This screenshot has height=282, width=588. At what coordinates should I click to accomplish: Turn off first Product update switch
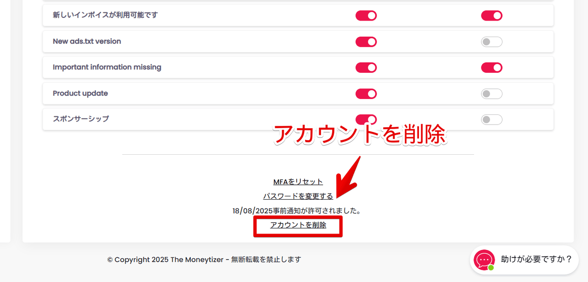click(366, 94)
